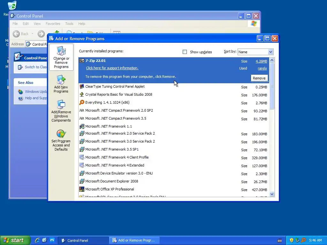
Task: Click the .NET Framework 3.0 Service Pack 2 icon
Action: coord(82,141)
